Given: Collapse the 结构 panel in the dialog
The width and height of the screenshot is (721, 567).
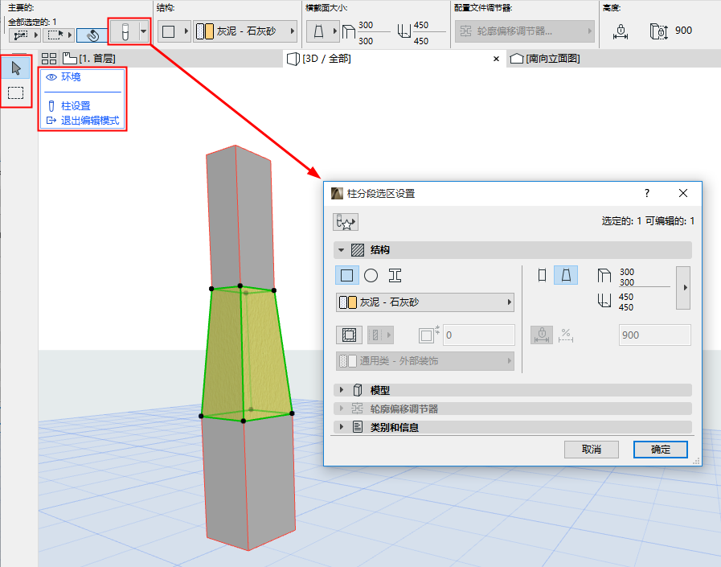Looking at the screenshot, I should [341, 250].
